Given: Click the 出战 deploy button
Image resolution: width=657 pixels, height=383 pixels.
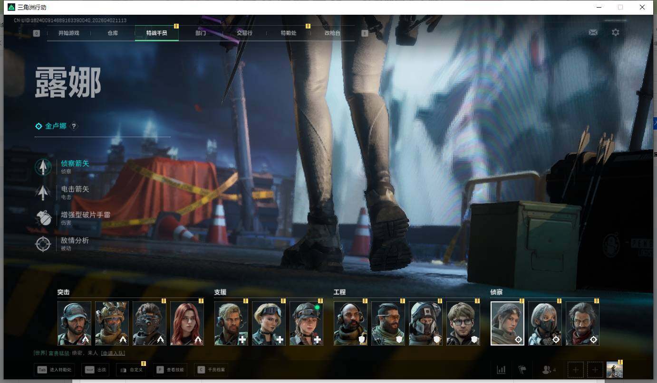Looking at the screenshot, I should tap(95, 370).
